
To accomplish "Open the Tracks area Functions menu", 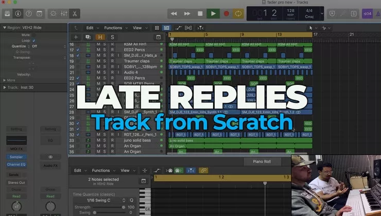I will point(116,28).
